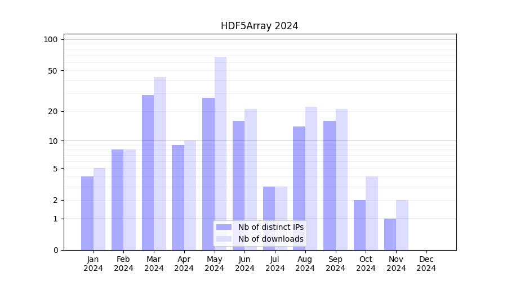Image resolution: width=507 pixels, height=281 pixels.
Task: Click the 100 tick on the y-axis
Action: coord(51,39)
